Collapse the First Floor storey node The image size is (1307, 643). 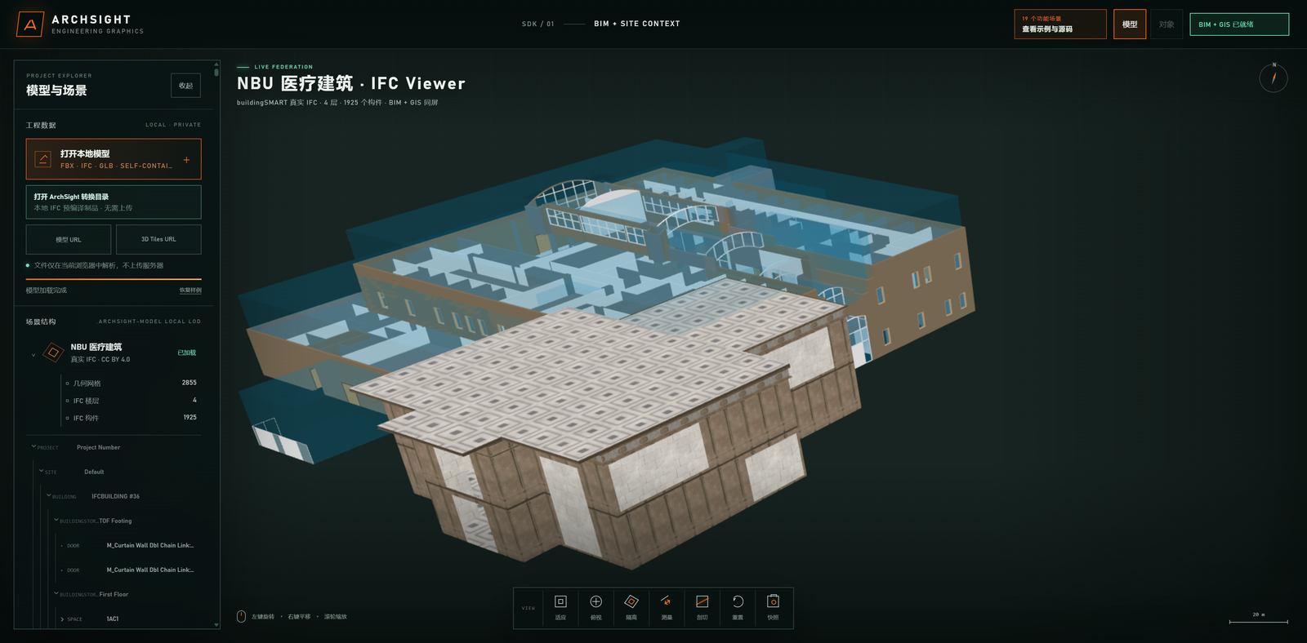point(56,593)
